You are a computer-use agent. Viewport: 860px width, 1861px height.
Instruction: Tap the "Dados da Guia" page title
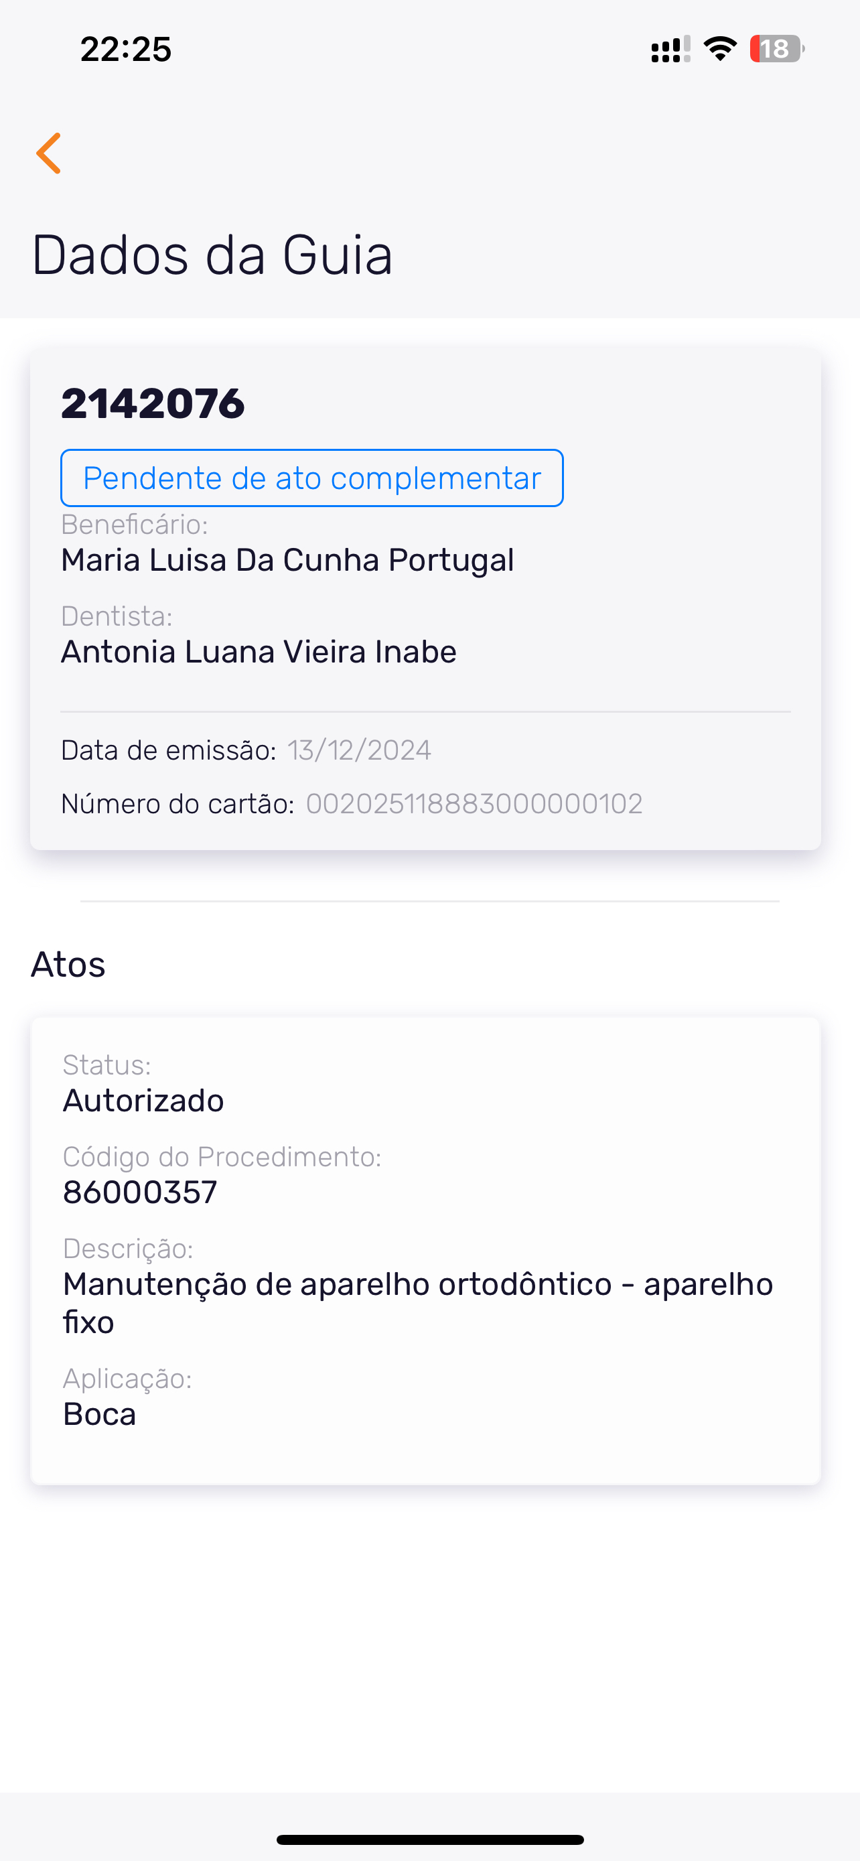[212, 255]
